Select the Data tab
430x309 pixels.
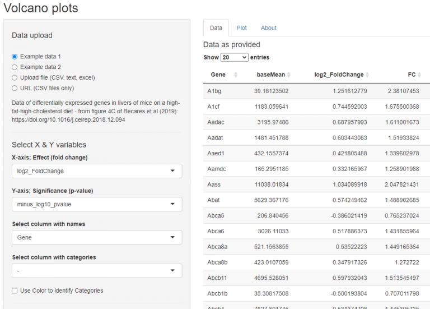(x=216, y=27)
